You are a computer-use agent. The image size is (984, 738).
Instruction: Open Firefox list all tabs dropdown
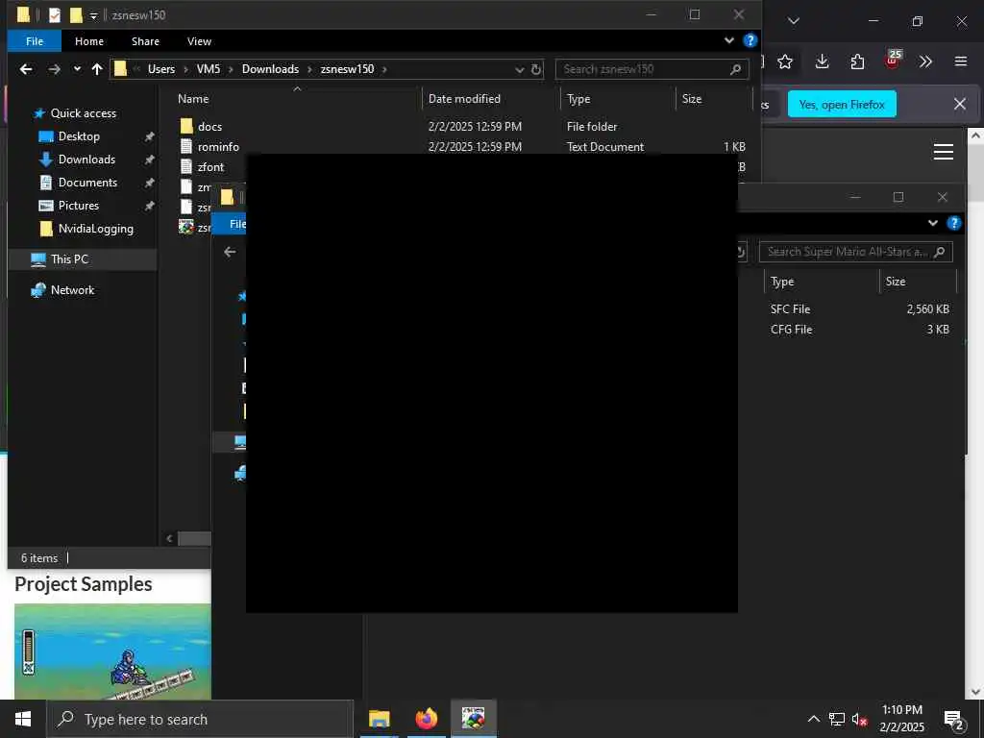(x=794, y=21)
